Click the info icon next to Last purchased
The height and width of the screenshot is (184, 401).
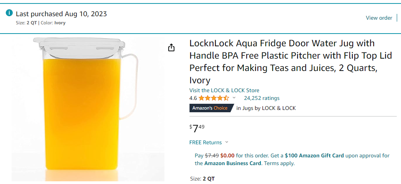pyautogui.click(x=9, y=13)
